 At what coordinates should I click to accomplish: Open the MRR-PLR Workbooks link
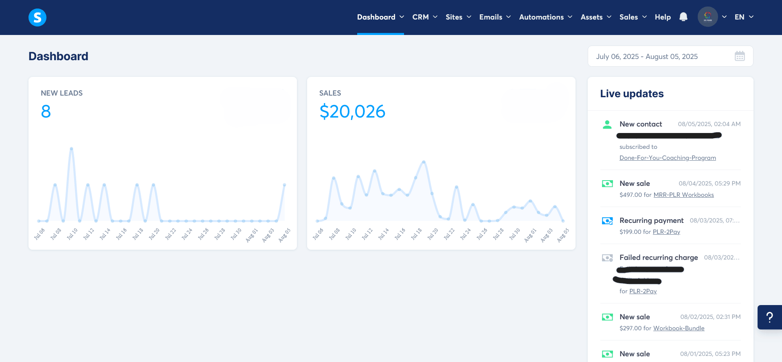point(683,195)
